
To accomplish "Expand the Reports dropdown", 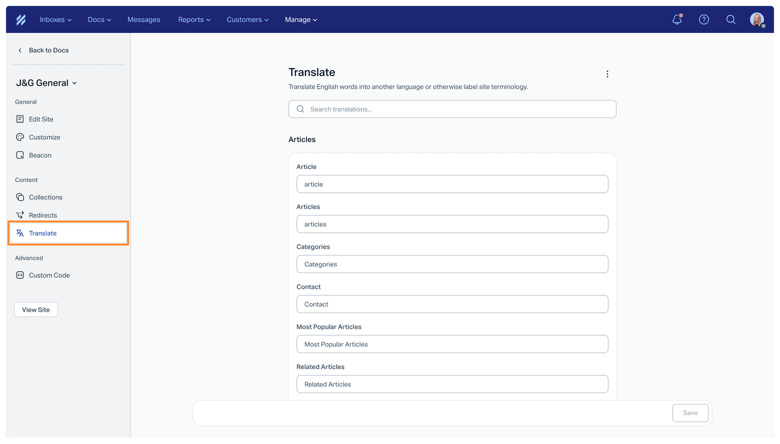I will pos(195,20).
